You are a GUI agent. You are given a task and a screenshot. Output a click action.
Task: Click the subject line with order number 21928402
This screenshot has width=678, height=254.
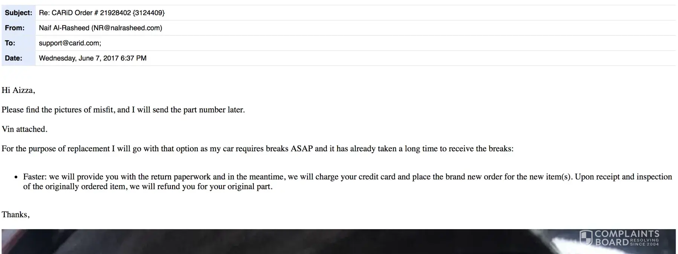tap(102, 13)
